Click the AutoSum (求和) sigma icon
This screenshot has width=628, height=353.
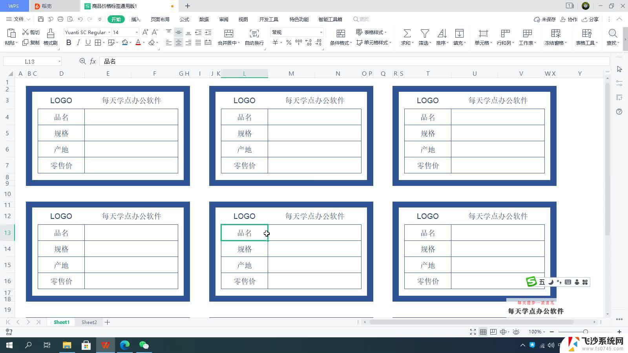407,33
